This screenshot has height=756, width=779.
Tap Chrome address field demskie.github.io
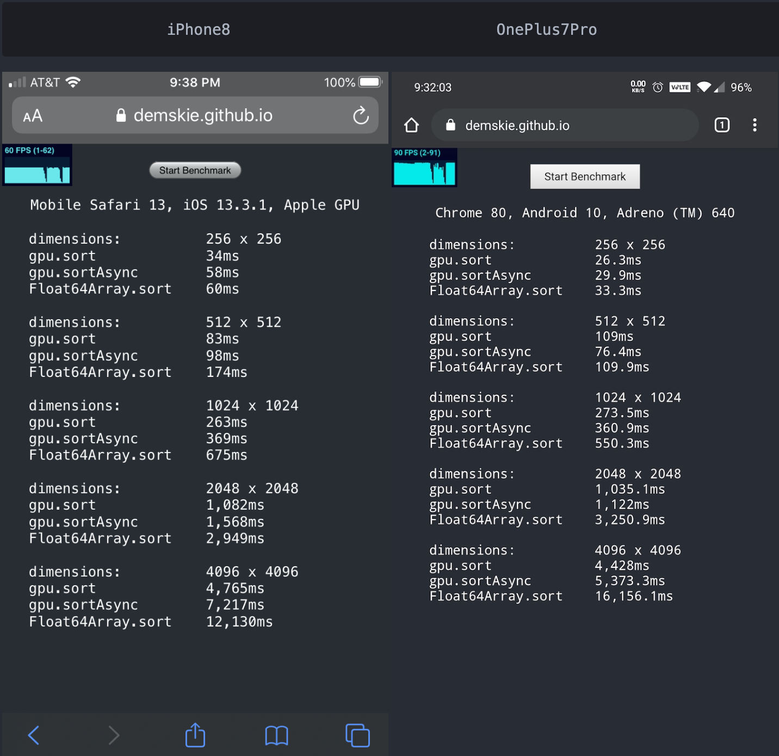click(x=565, y=125)
